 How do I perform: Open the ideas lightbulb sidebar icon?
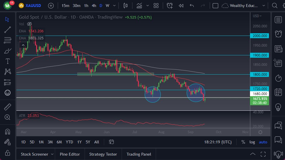click(x=278, y=107)
